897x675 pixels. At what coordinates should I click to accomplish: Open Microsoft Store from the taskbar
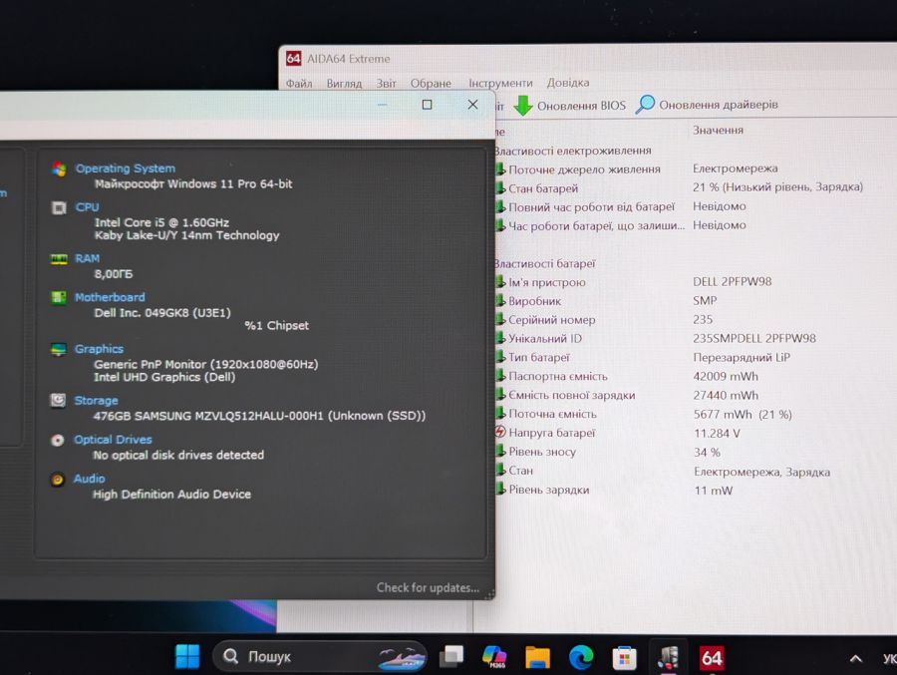[624, 658]
